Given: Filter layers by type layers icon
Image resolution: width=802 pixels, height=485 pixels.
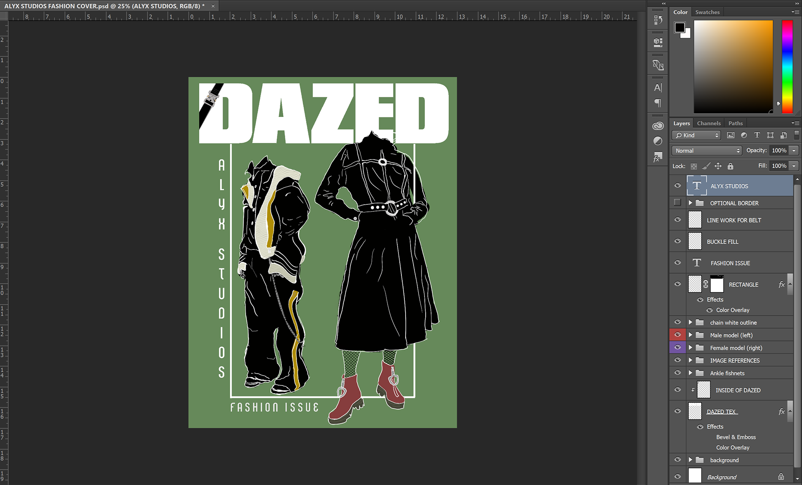Looking at the screenshot, I should [757, 135].
